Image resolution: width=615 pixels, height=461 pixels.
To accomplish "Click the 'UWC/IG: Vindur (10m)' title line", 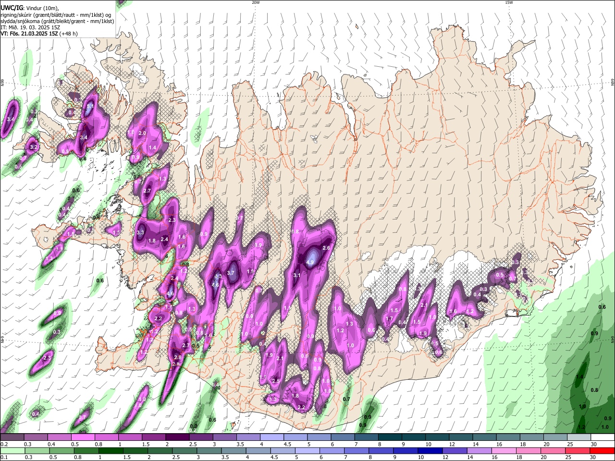I will point(29,8).
